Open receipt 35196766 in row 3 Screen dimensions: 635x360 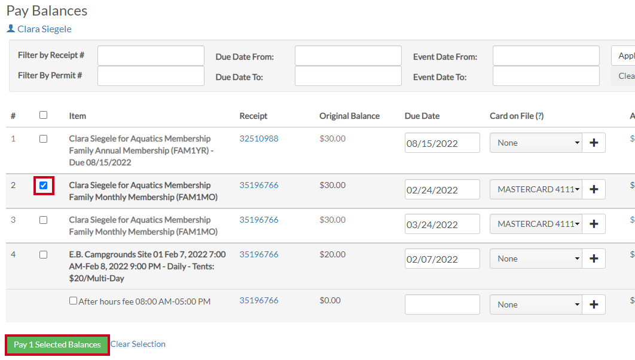pos(259,220)
